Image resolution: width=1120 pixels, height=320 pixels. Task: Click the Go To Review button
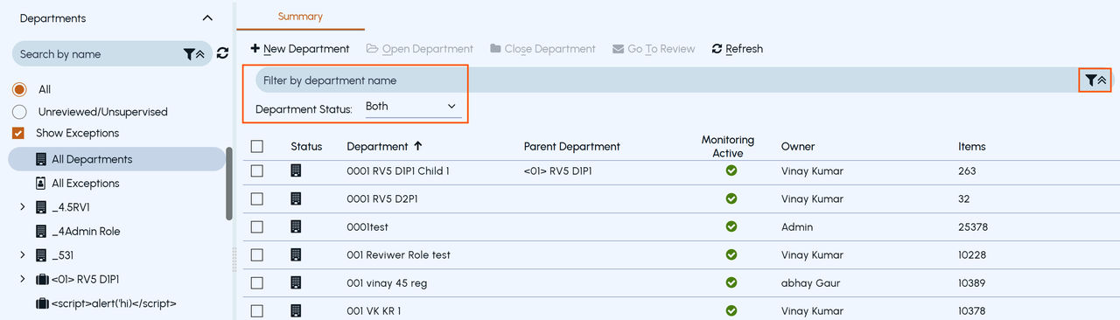click(x=654, y=49)
